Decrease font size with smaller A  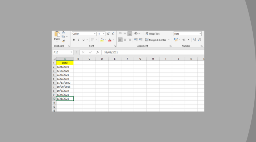(x=113, y=34)
